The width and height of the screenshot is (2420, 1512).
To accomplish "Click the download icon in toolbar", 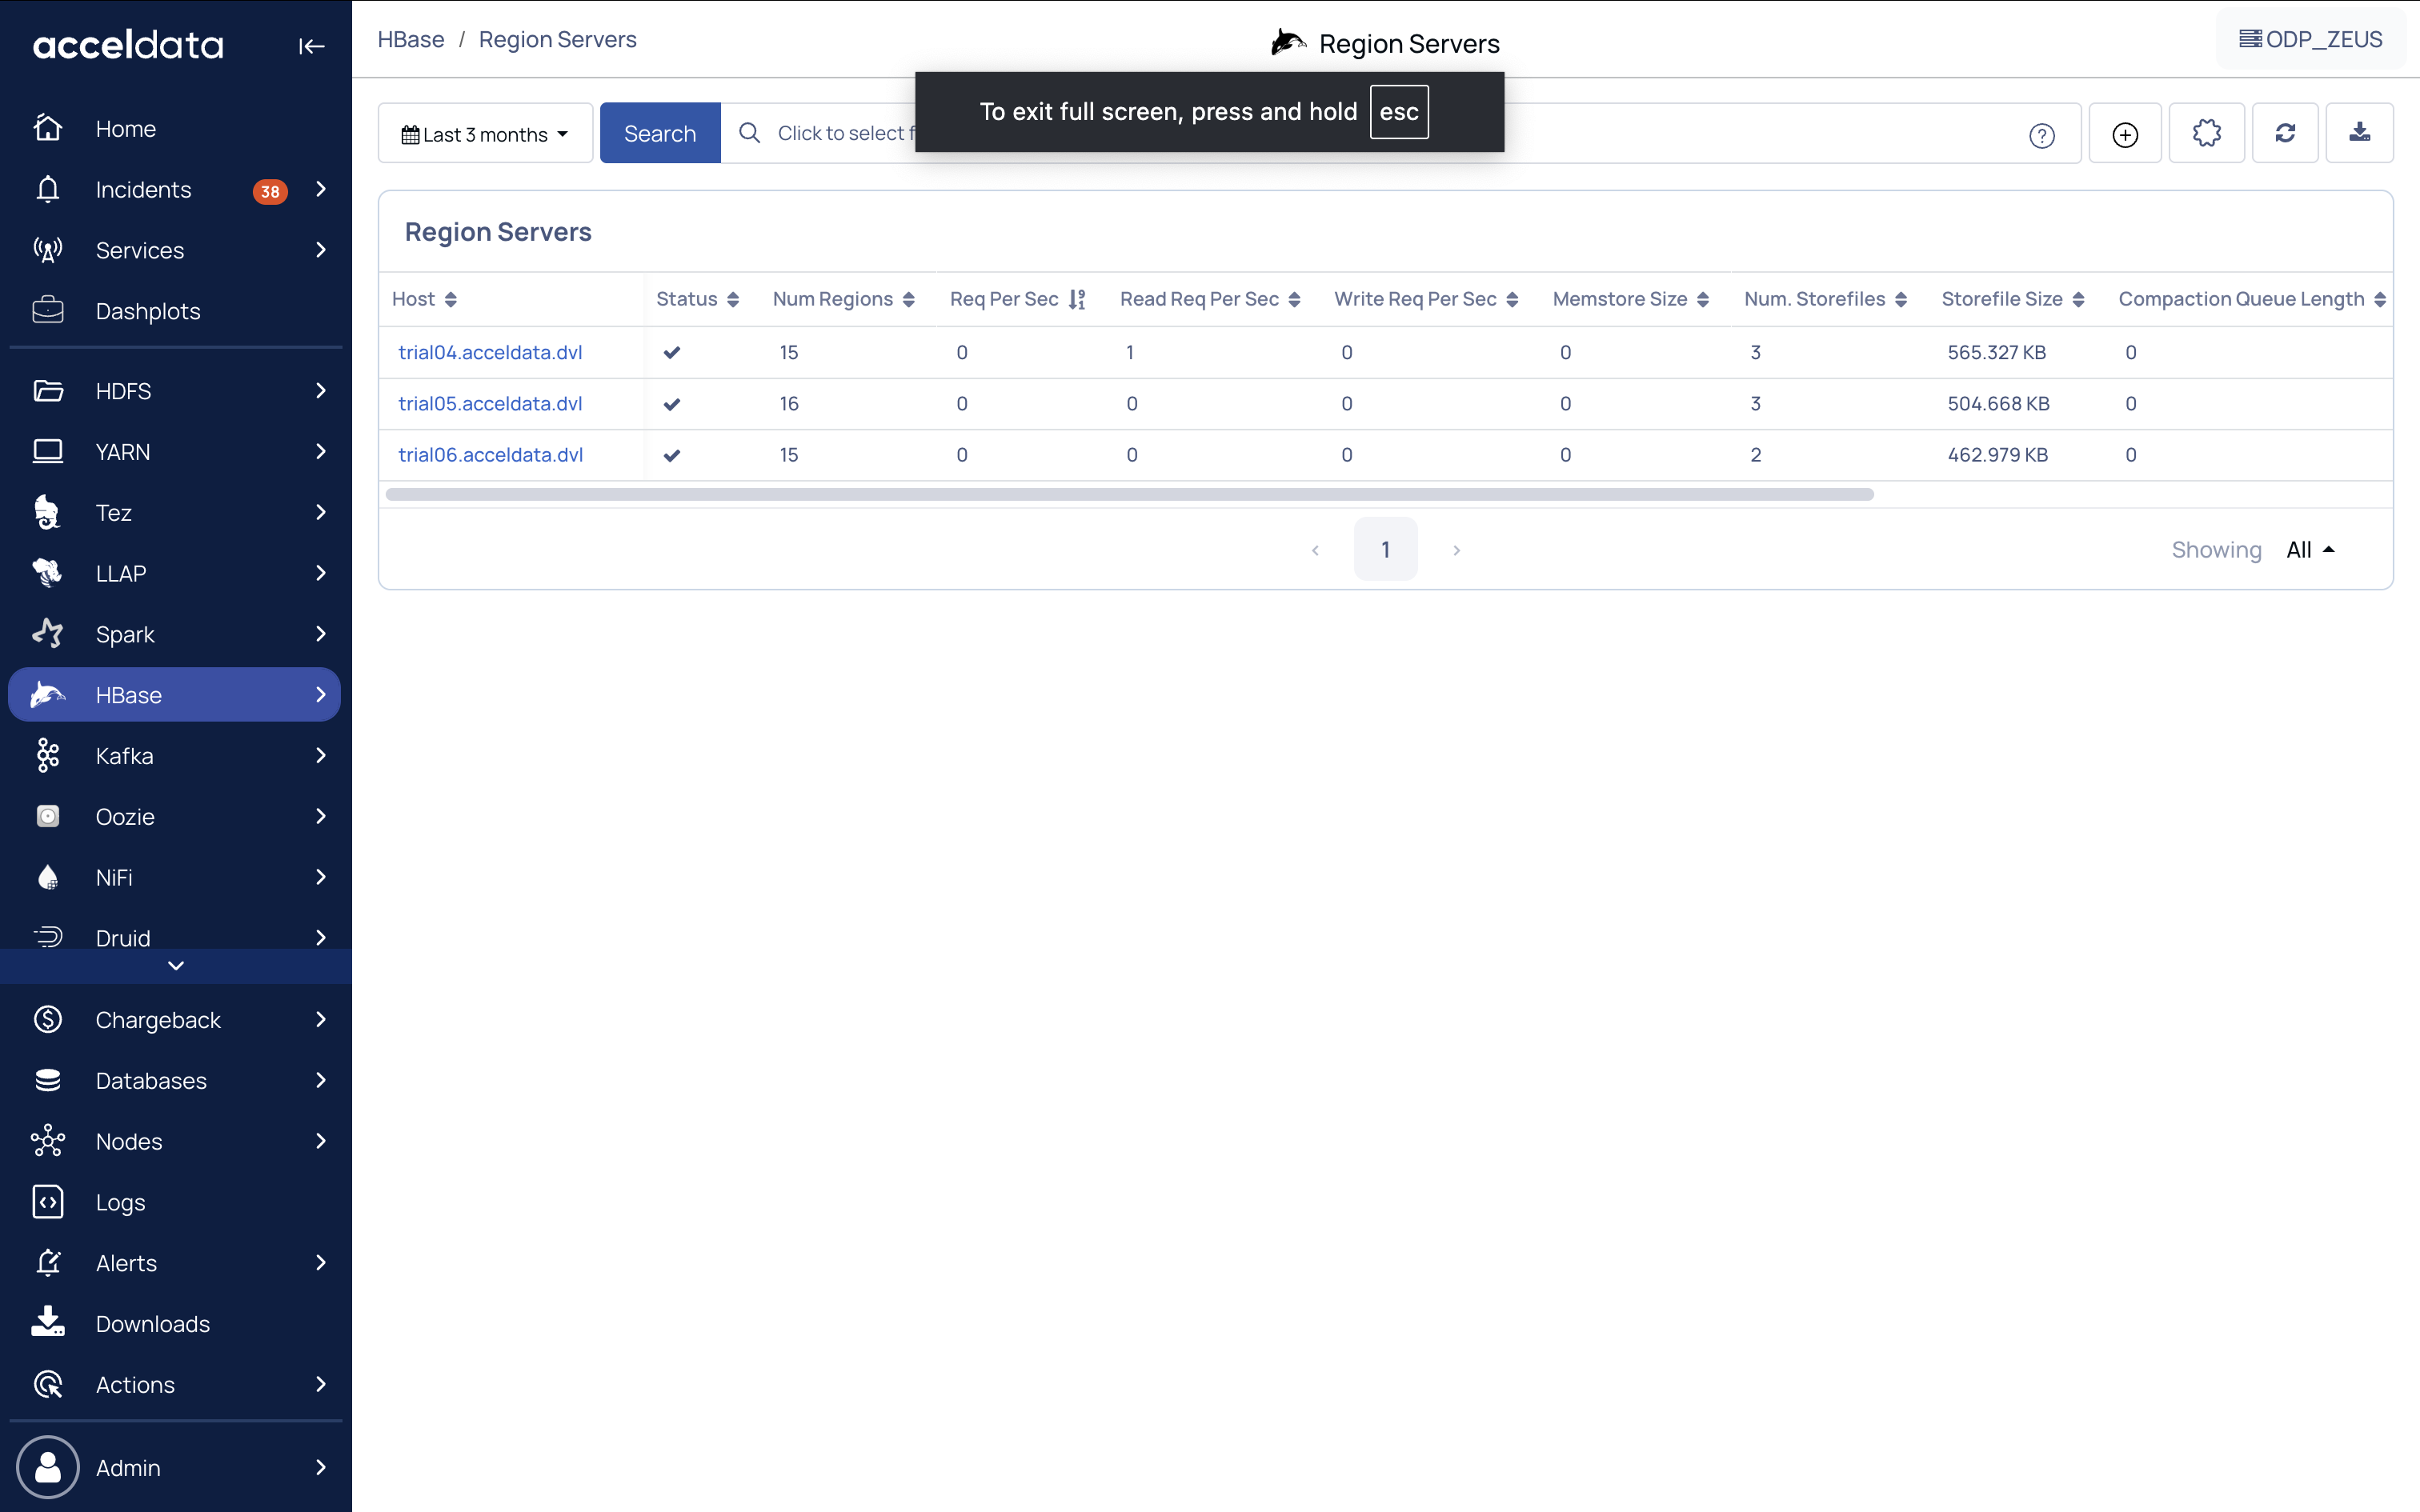I will [x=2359, y=133].
